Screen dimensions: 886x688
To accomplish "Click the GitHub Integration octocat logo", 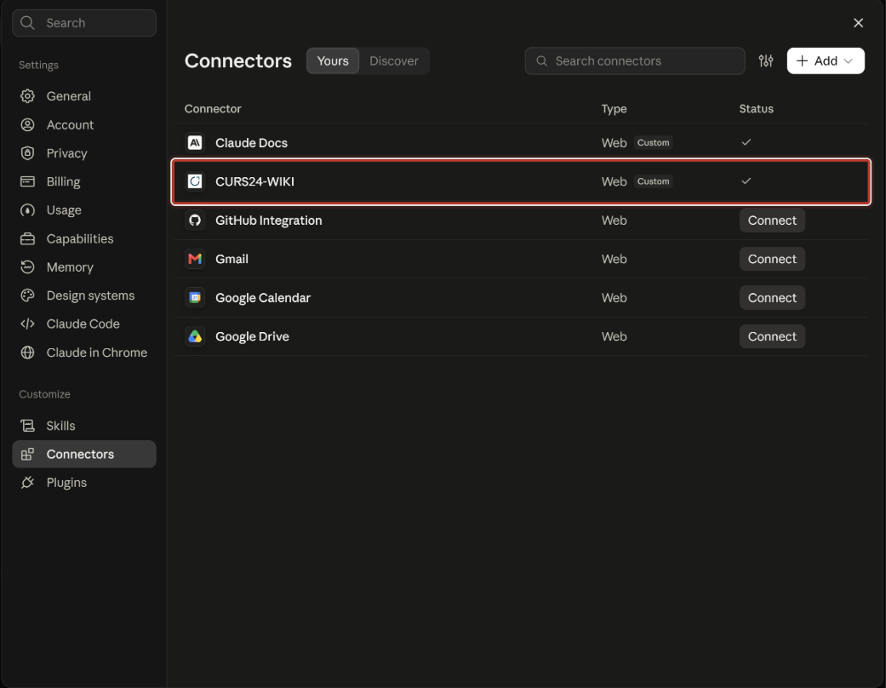I will [195, 221].
